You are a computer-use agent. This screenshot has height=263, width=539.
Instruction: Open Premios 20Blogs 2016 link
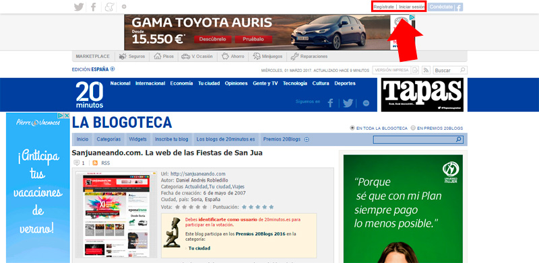261,234
